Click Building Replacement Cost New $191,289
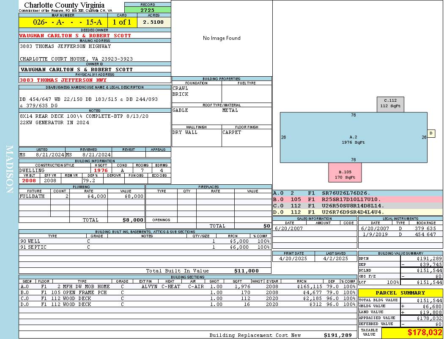Screen dimensions: 444x339 [x=337, y=335]
